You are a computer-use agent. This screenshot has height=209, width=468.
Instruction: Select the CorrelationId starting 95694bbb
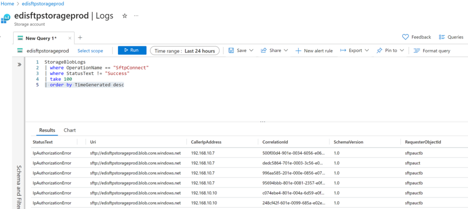click(x=293, y=183)
